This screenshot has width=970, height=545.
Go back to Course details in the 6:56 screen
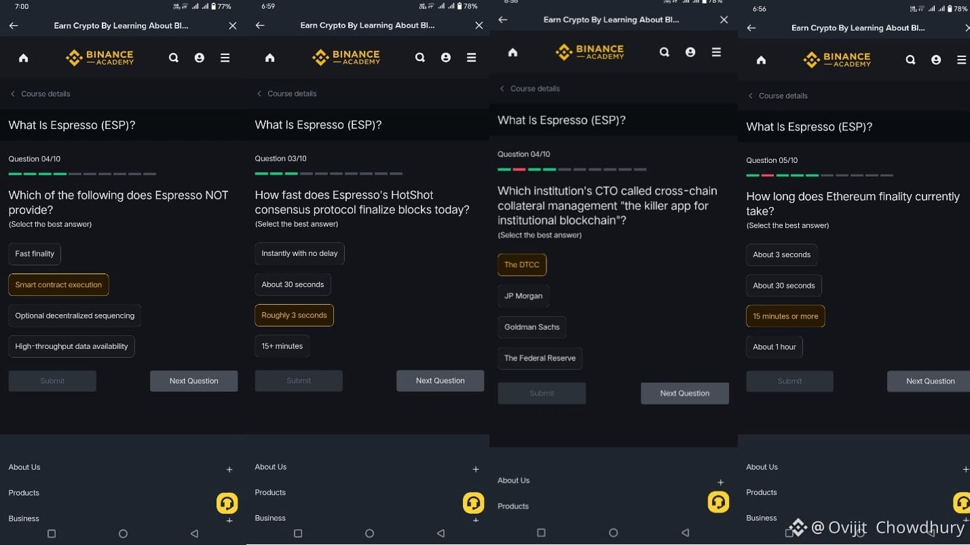click(778, 96)
